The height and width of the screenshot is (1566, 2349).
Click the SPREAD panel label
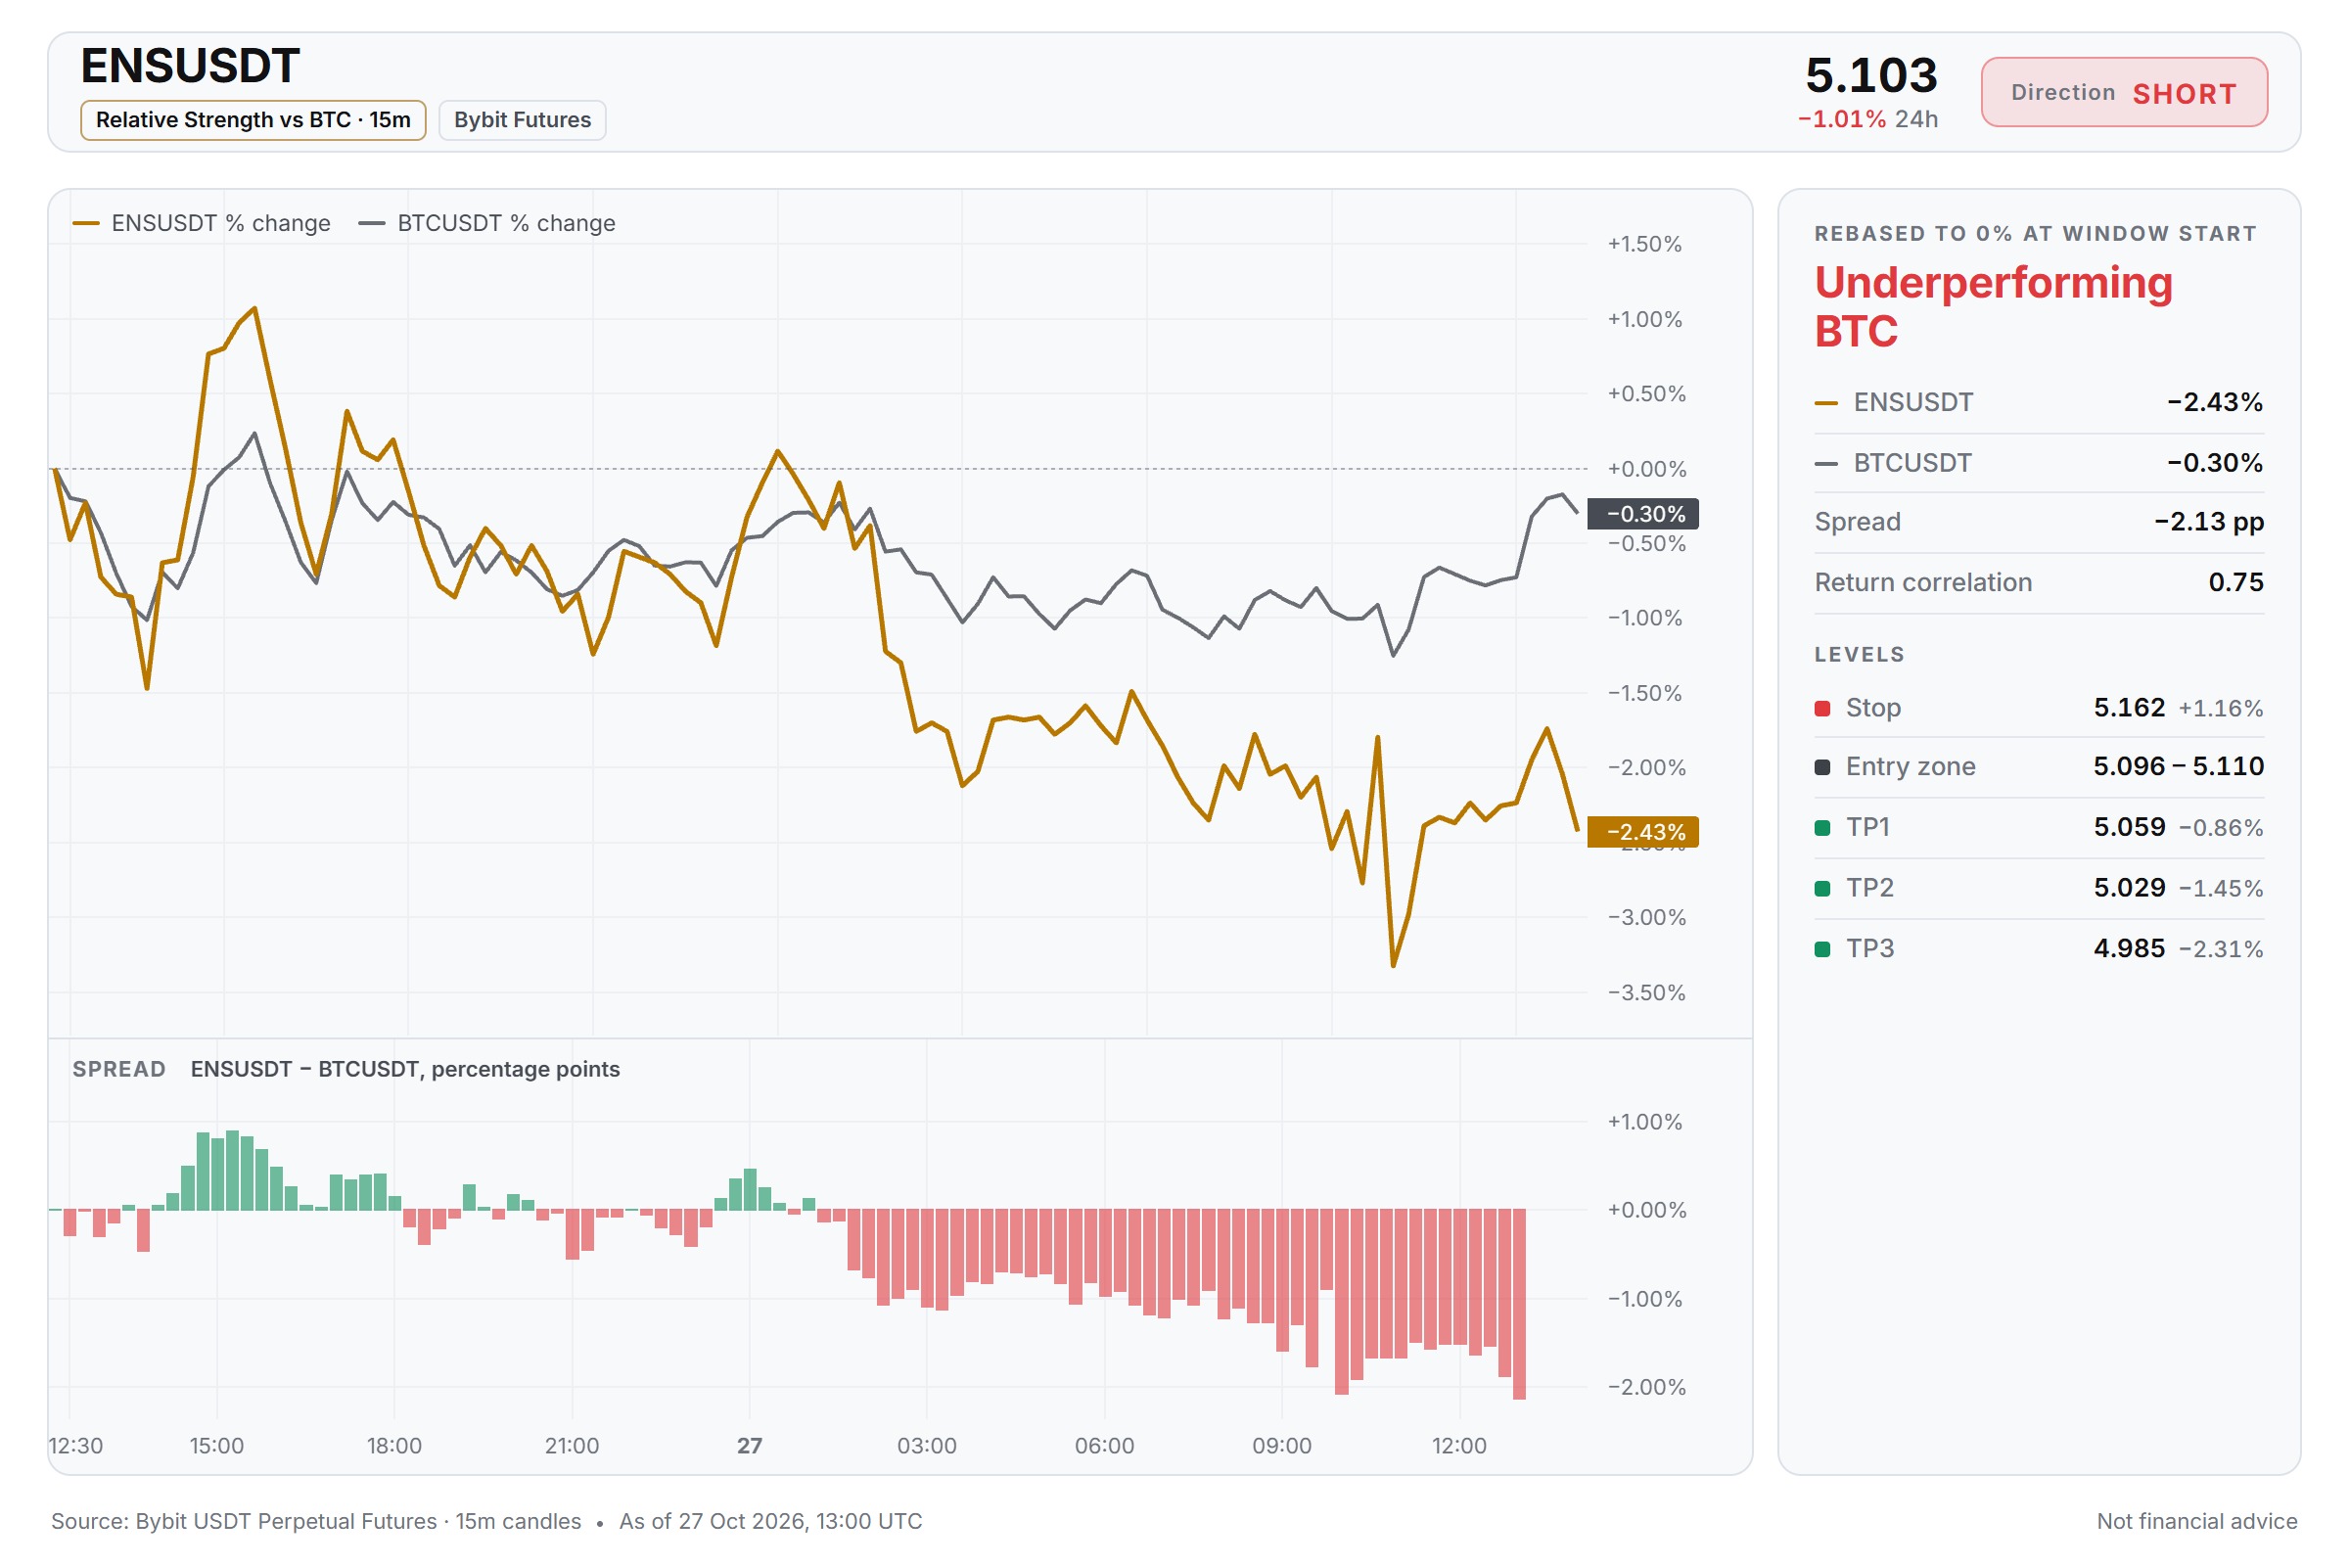pos(118,1070)
